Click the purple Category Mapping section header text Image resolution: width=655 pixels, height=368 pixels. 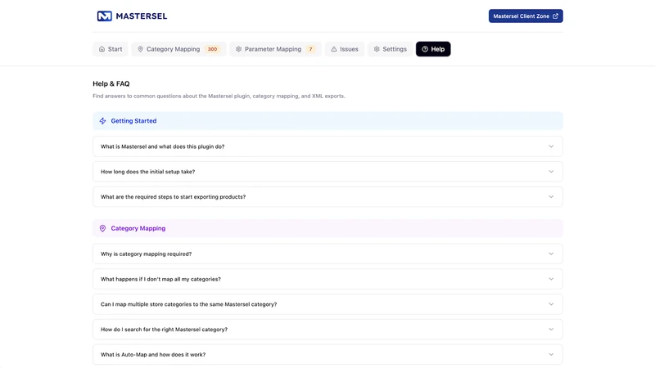point(138,228)
